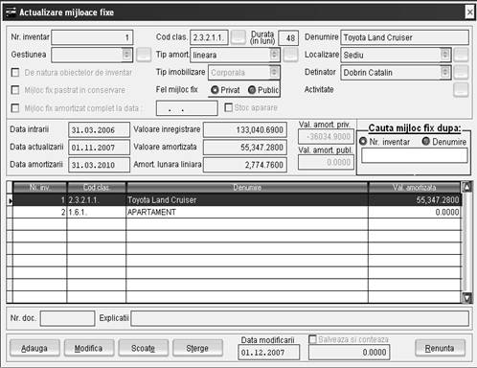
Task: Open the Detinator Dobrin Catalin dropdown
Action: [444, 72]
